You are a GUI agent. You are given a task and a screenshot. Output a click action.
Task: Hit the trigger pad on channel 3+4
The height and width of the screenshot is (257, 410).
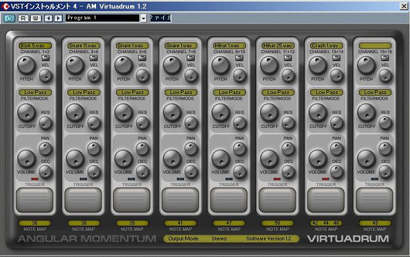83,200
